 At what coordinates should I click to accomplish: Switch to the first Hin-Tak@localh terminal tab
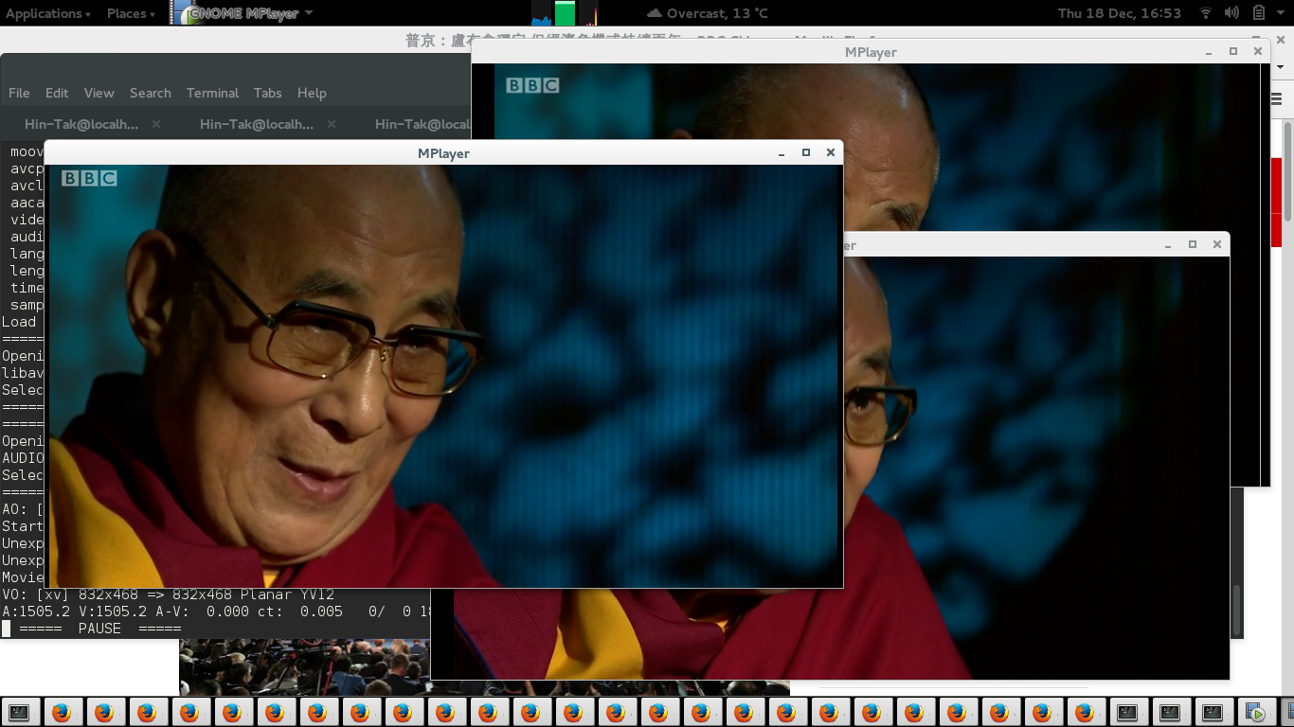pos(81,124)
